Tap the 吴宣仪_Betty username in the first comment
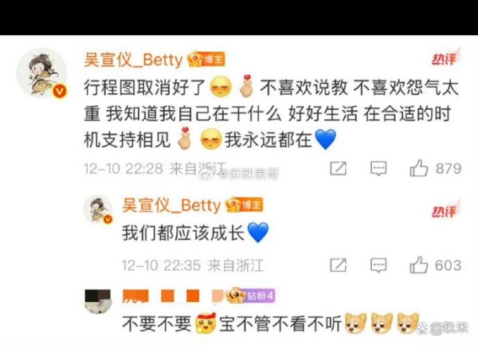This screenshot has width=478, height=345. [x=133, y=60]
